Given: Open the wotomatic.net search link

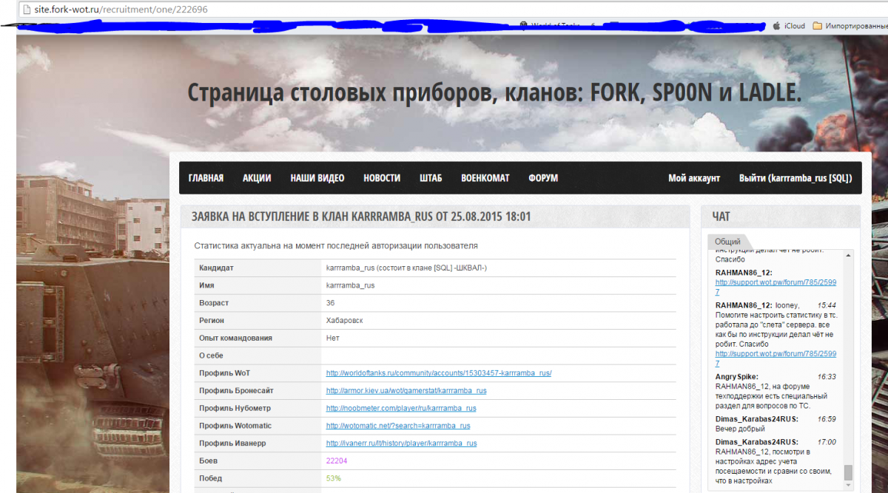Looking at the screenshot, I should (398, 426).
